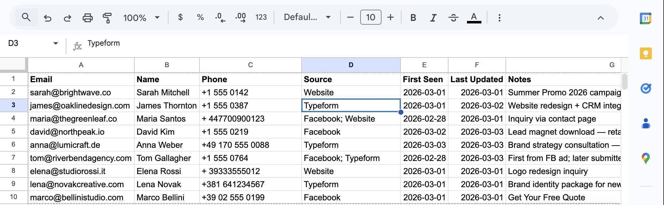Click the Source header cell
The height and width of the screenshot is (205, 664).
[351, 79]
